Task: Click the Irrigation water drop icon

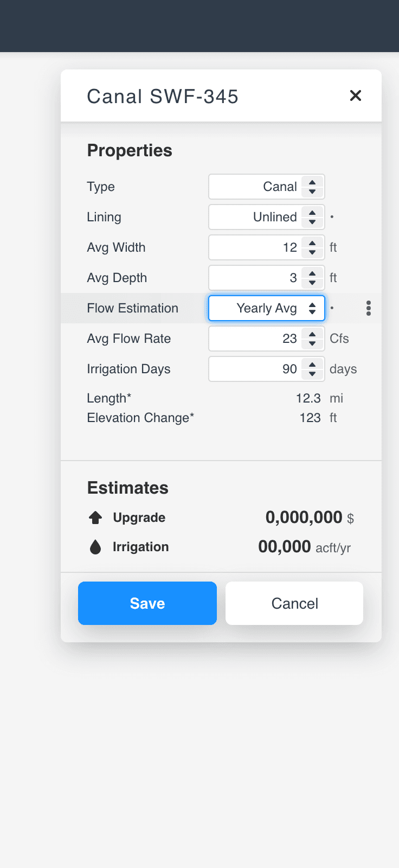Action: tap(95, 547)
